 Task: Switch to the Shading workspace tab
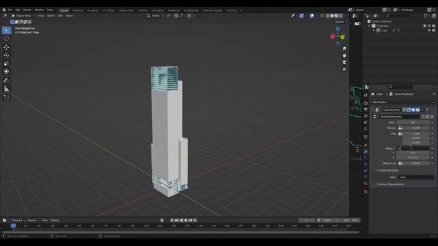[143, 10]
